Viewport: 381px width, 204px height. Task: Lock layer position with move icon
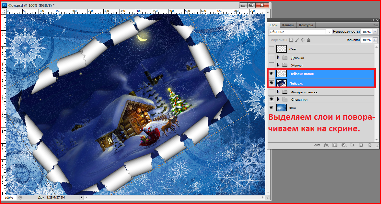(303, 40)
